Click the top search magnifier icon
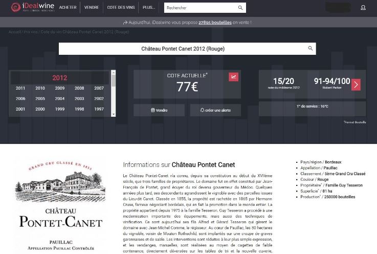Image resolution: width=377 pixels, height=254 pixels. click(240, 8)
